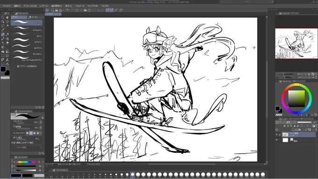The image size is (318, 179).
Task: Toggle the stabilization by speed checkbox
Action: point(14,143)
